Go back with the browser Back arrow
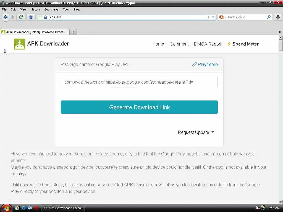Screen dimensions: 283x212 click(x=6, y=17)
